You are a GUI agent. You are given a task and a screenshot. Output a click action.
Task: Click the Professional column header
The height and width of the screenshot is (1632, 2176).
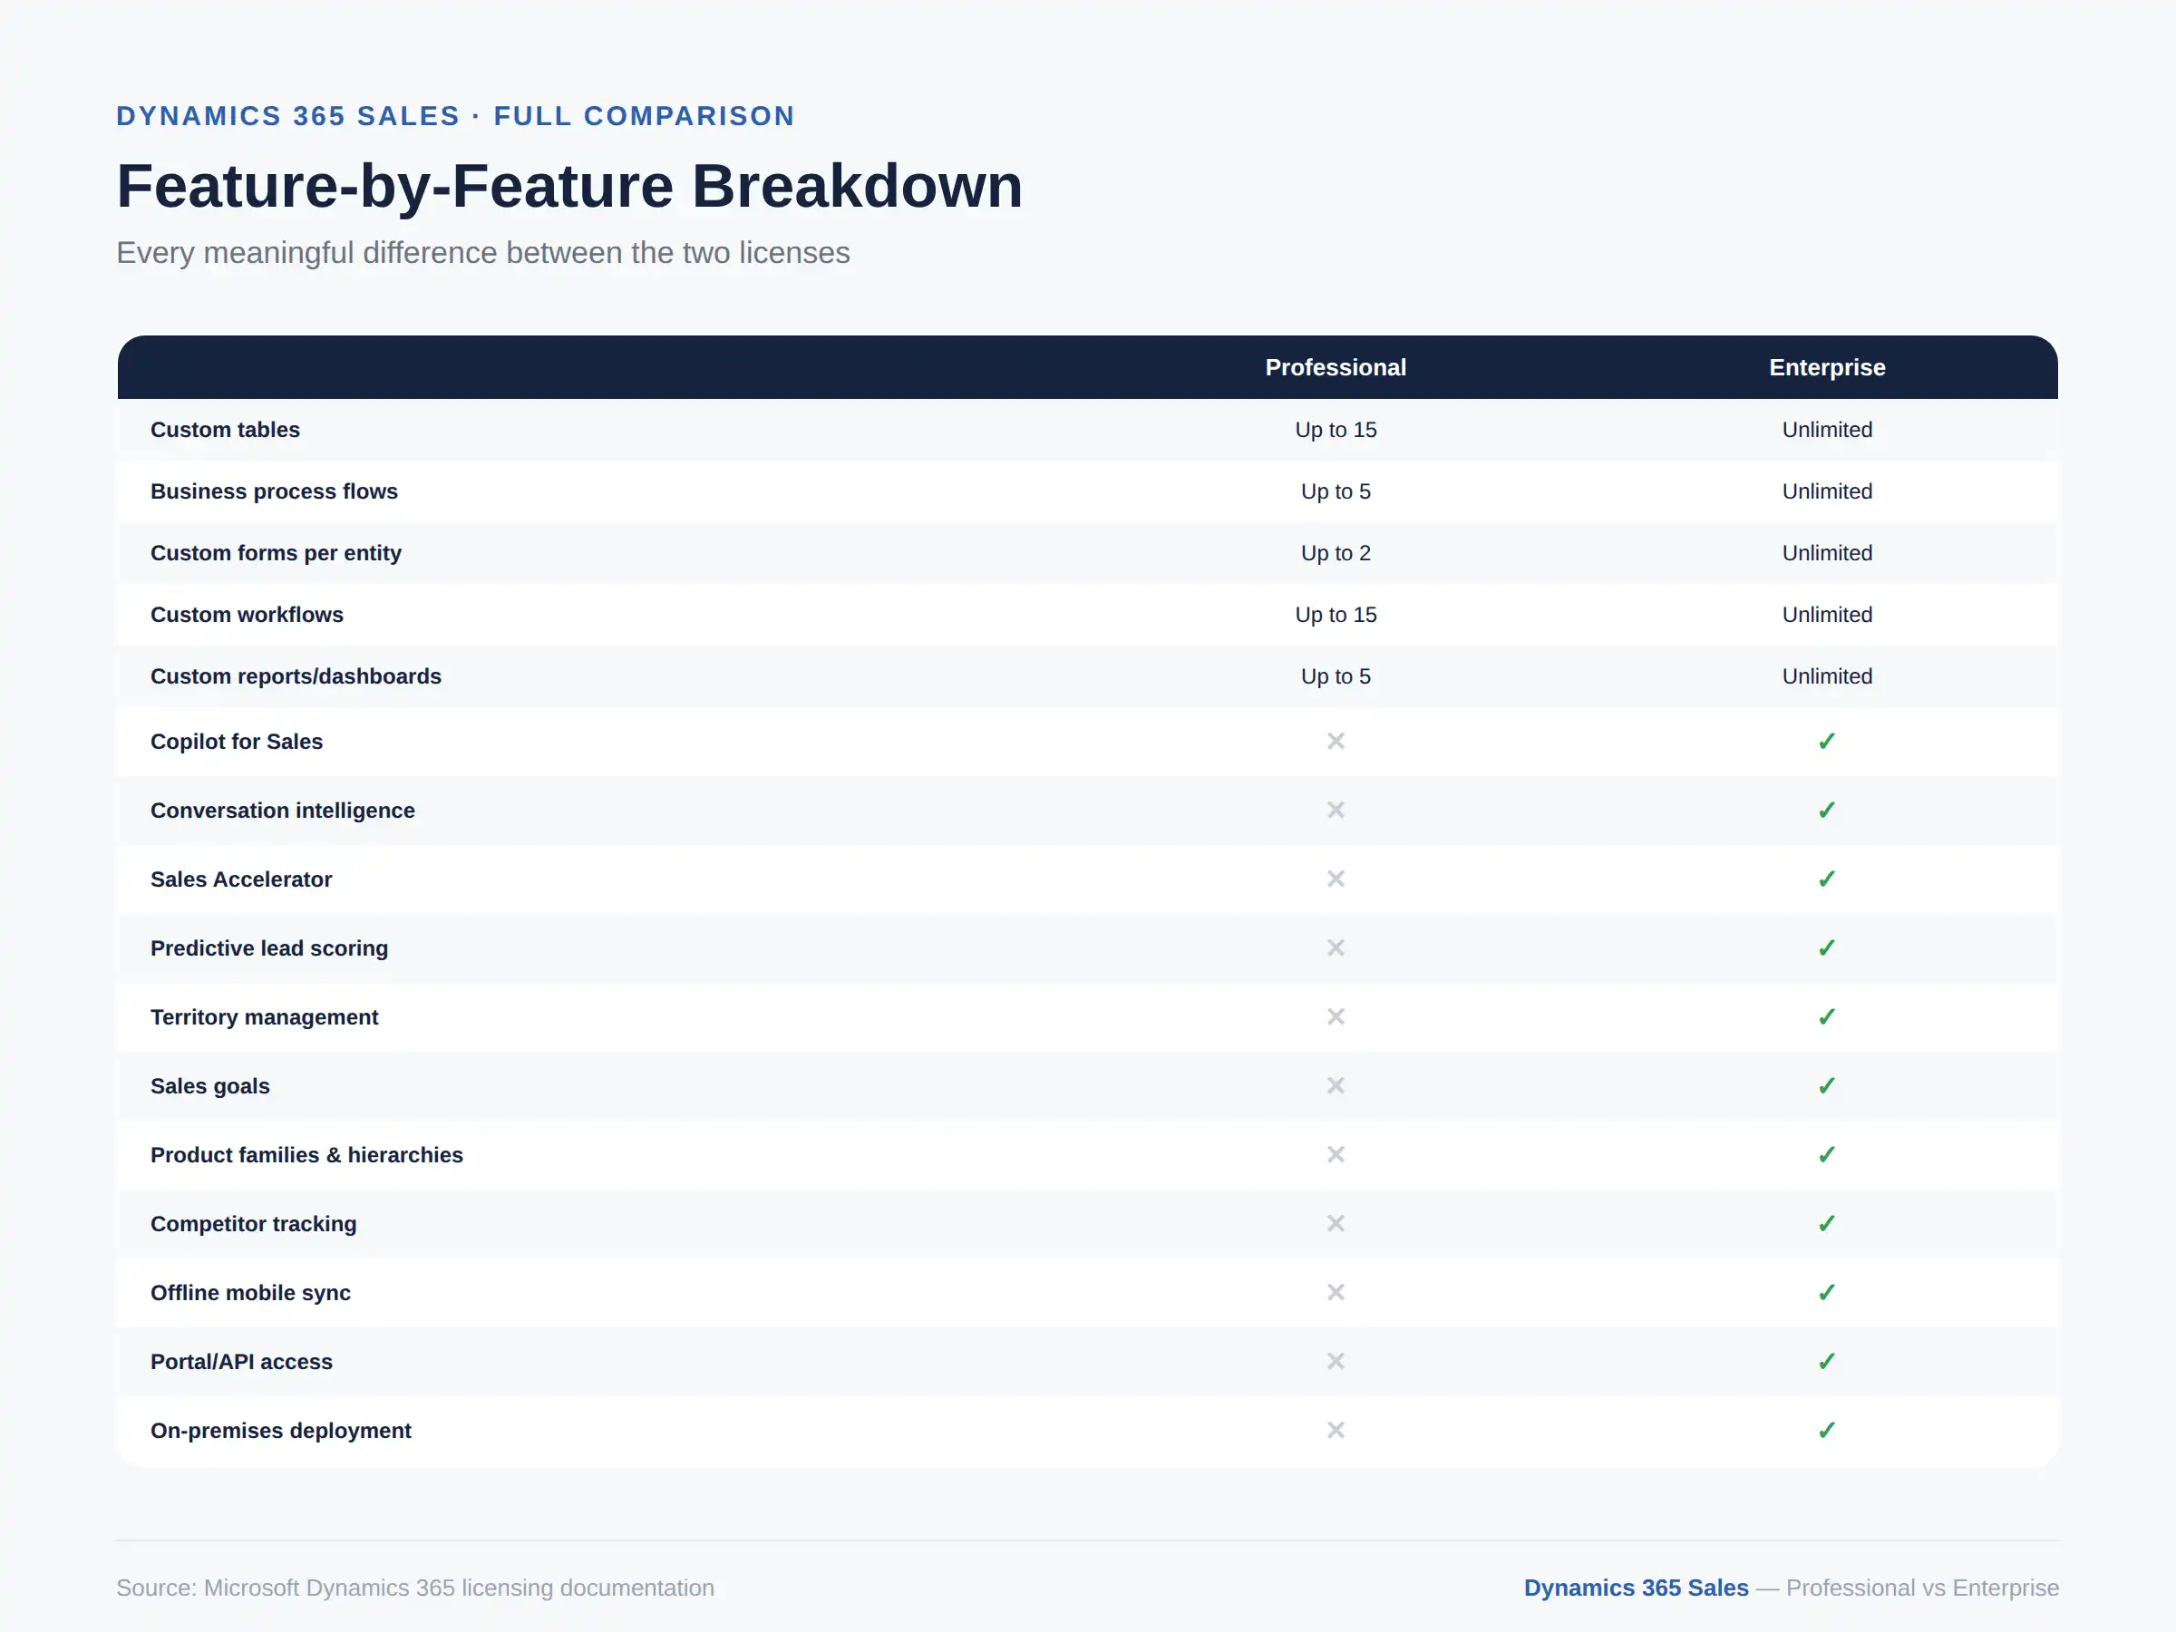coord(1335,367)
